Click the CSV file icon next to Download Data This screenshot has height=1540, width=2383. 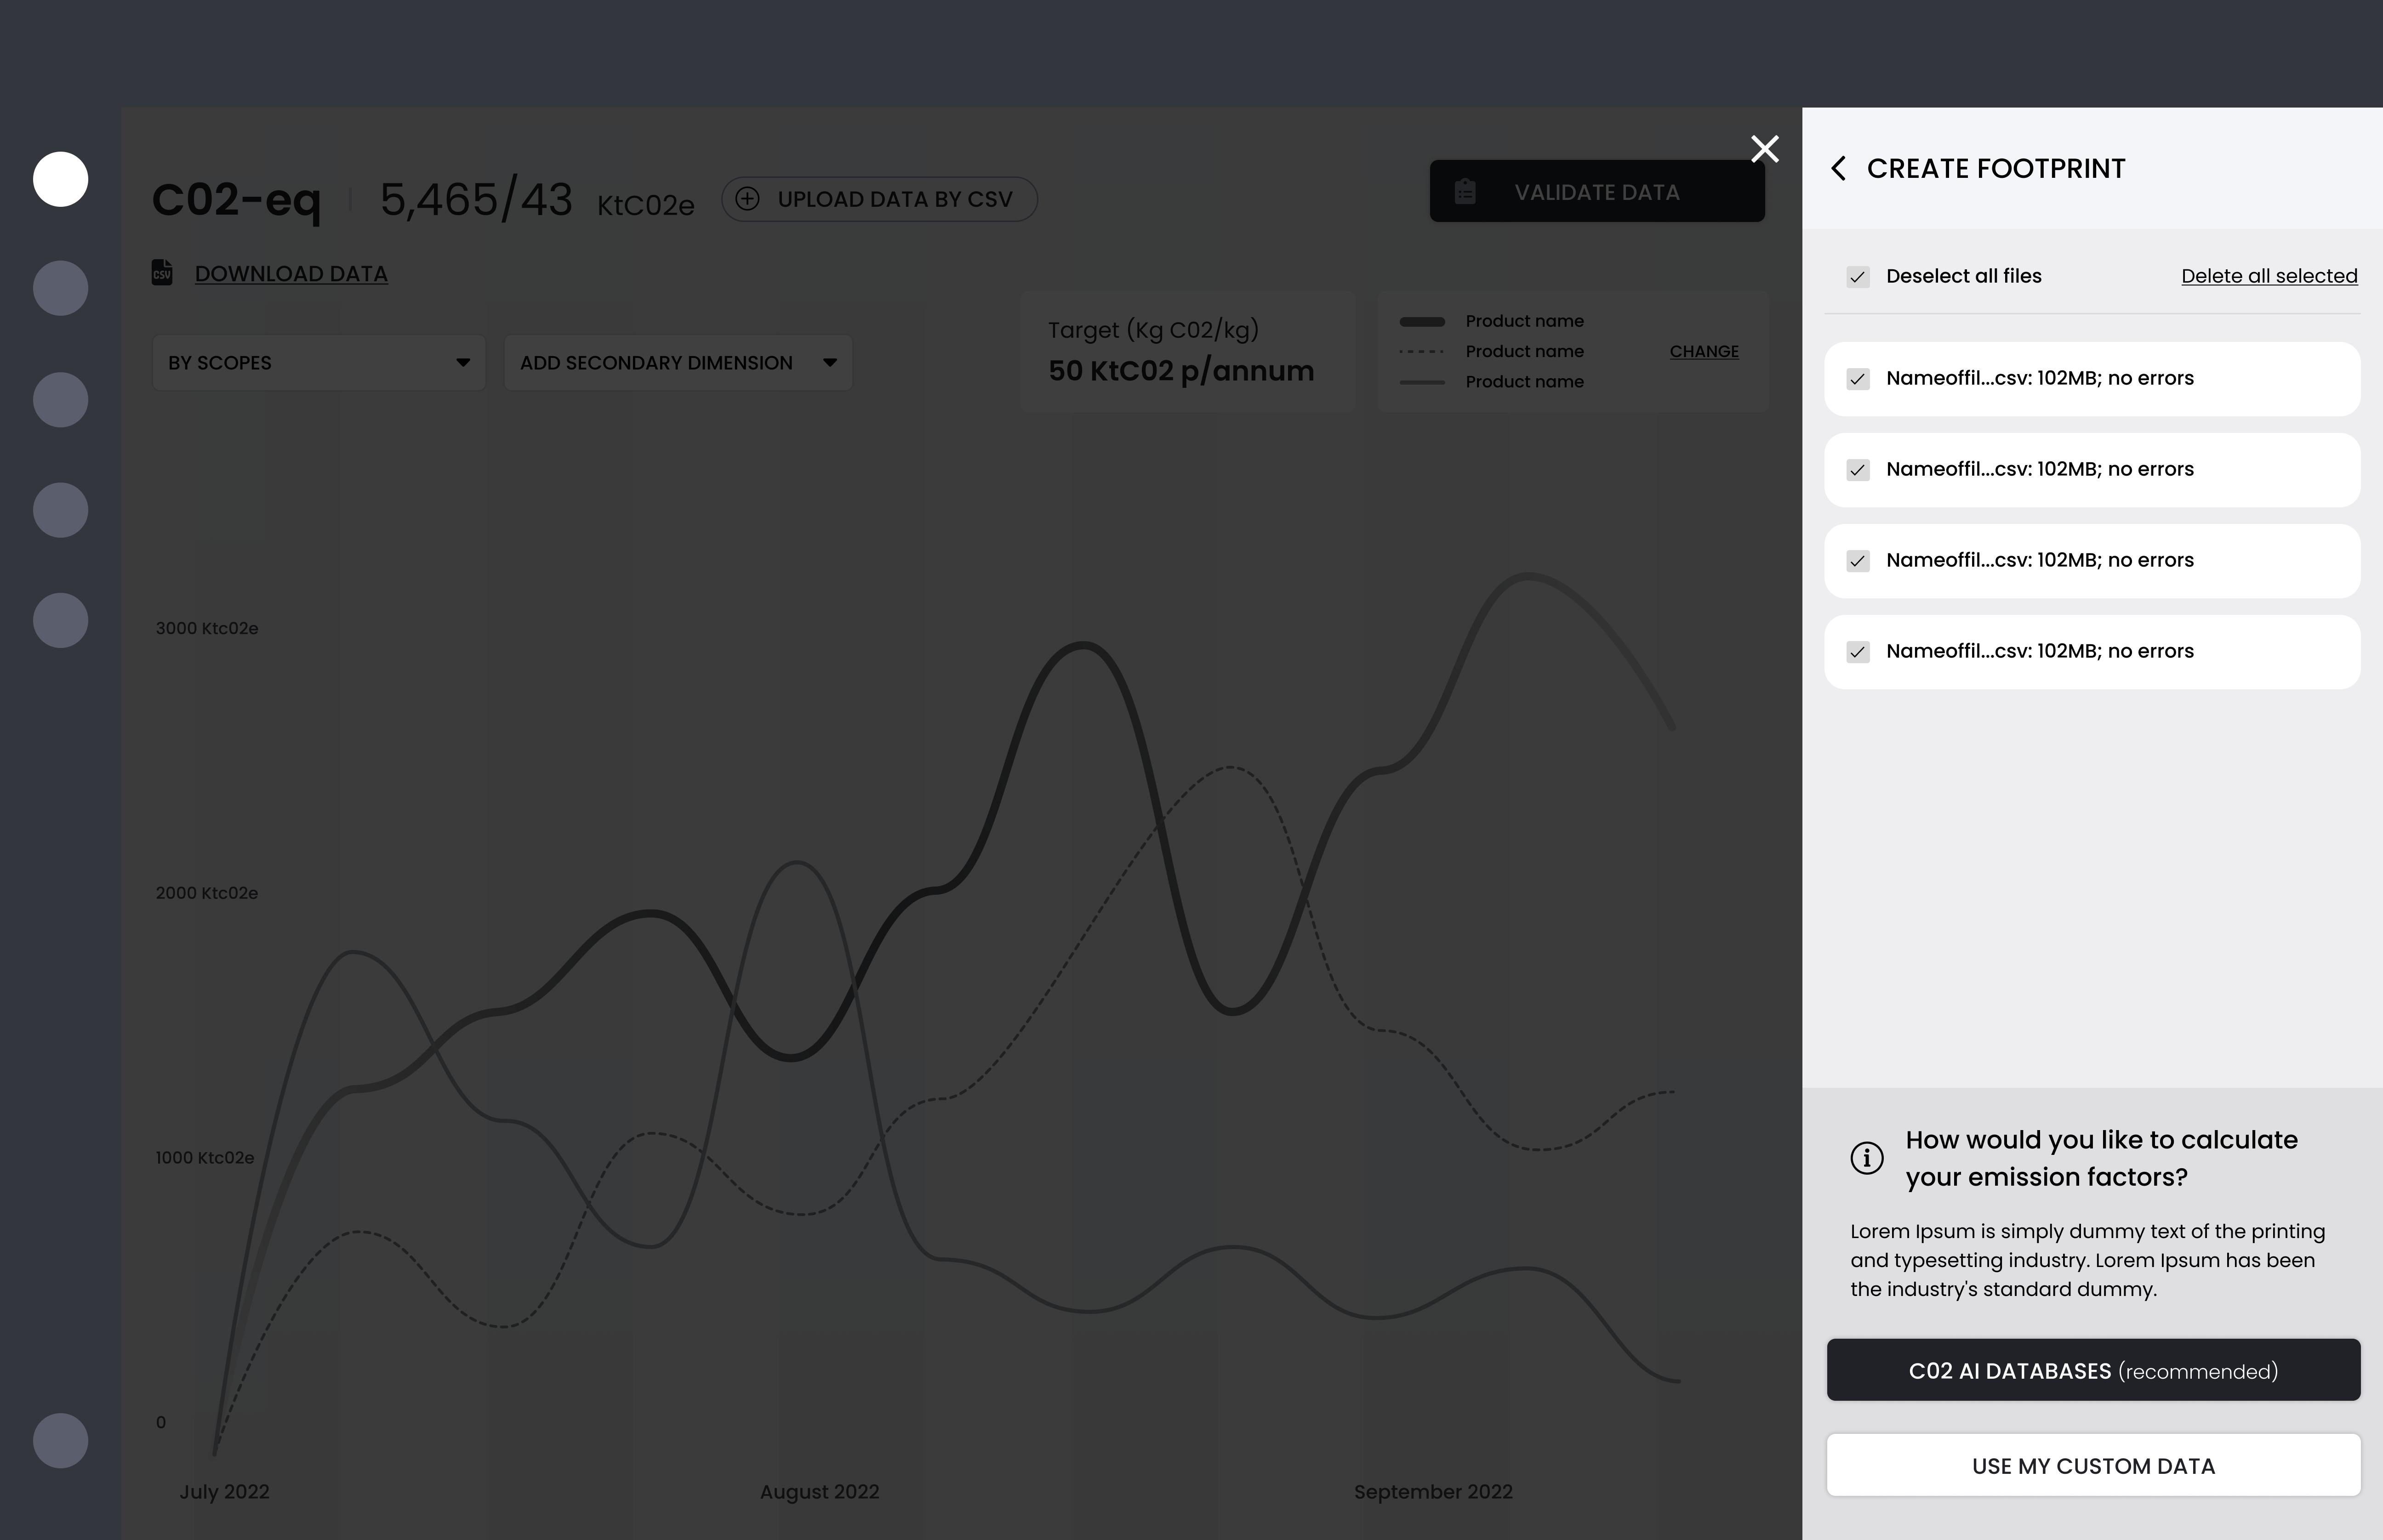pos(162,273)
